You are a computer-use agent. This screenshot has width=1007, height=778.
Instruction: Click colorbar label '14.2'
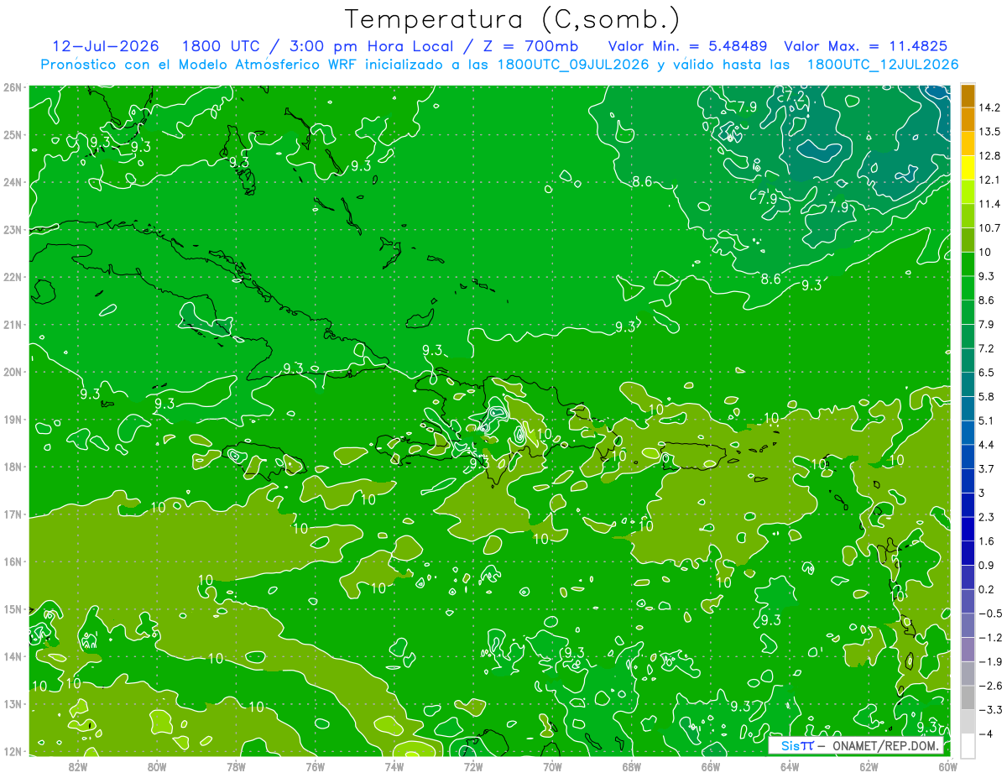coord(991,107)
